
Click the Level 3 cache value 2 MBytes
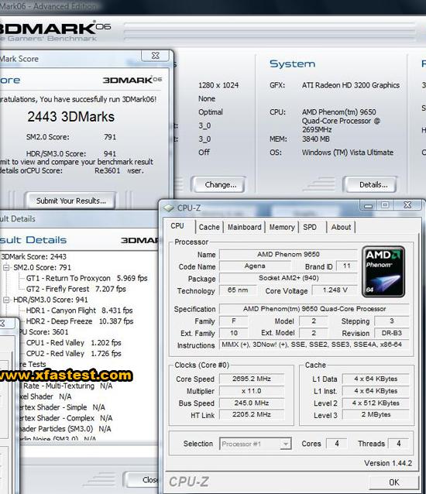[376, 415]
